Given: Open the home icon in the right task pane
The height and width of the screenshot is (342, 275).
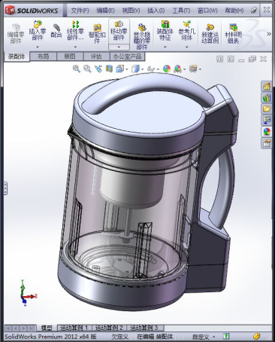Looking at the screenshot, I should click(267, 87).
